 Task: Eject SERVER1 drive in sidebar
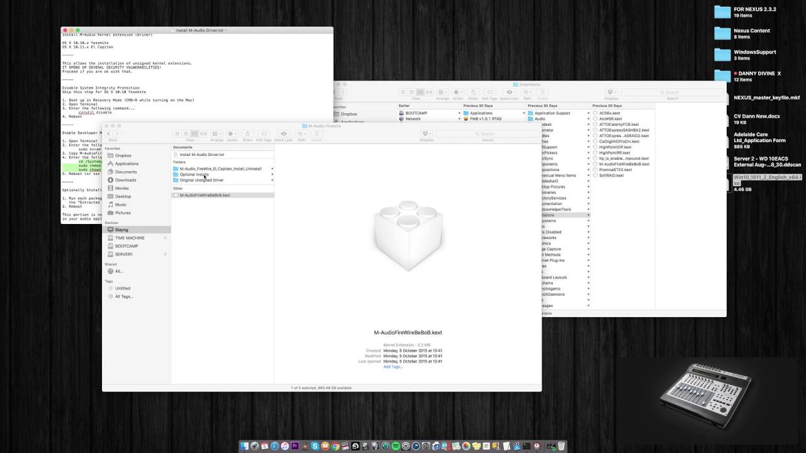[x=165, y=254]
